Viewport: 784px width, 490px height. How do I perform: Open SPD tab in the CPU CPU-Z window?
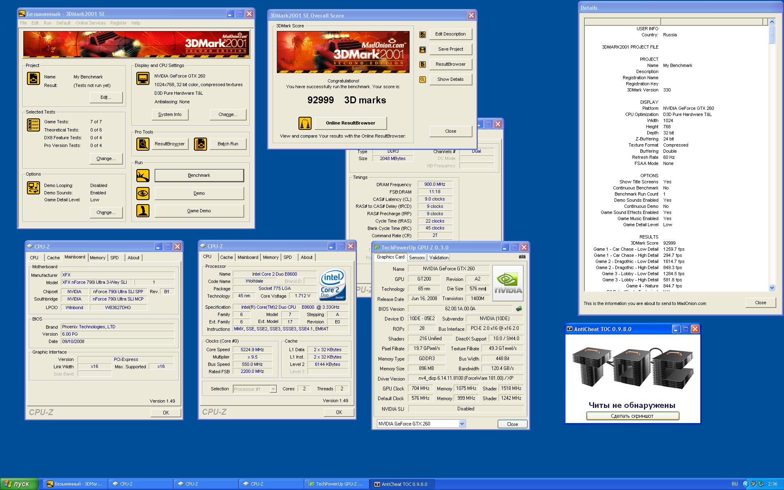point(288,257)
